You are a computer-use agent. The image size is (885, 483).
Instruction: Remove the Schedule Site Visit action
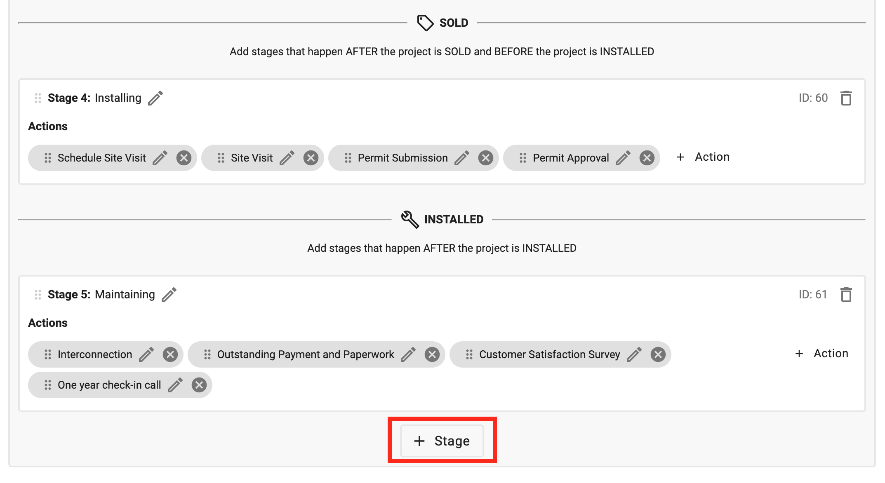184,158
